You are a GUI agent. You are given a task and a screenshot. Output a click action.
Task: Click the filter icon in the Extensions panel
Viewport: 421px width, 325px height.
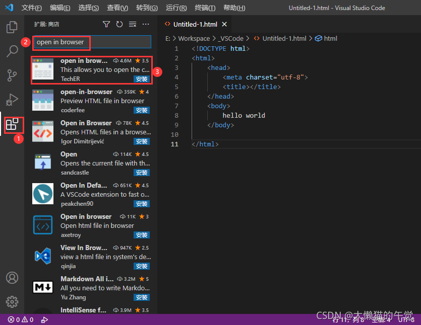click(x=106, y=24)
